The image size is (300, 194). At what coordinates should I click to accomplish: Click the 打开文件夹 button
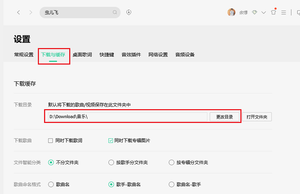point(257,117)
